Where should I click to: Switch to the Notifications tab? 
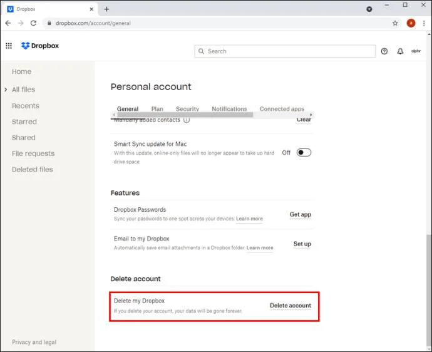229,109
